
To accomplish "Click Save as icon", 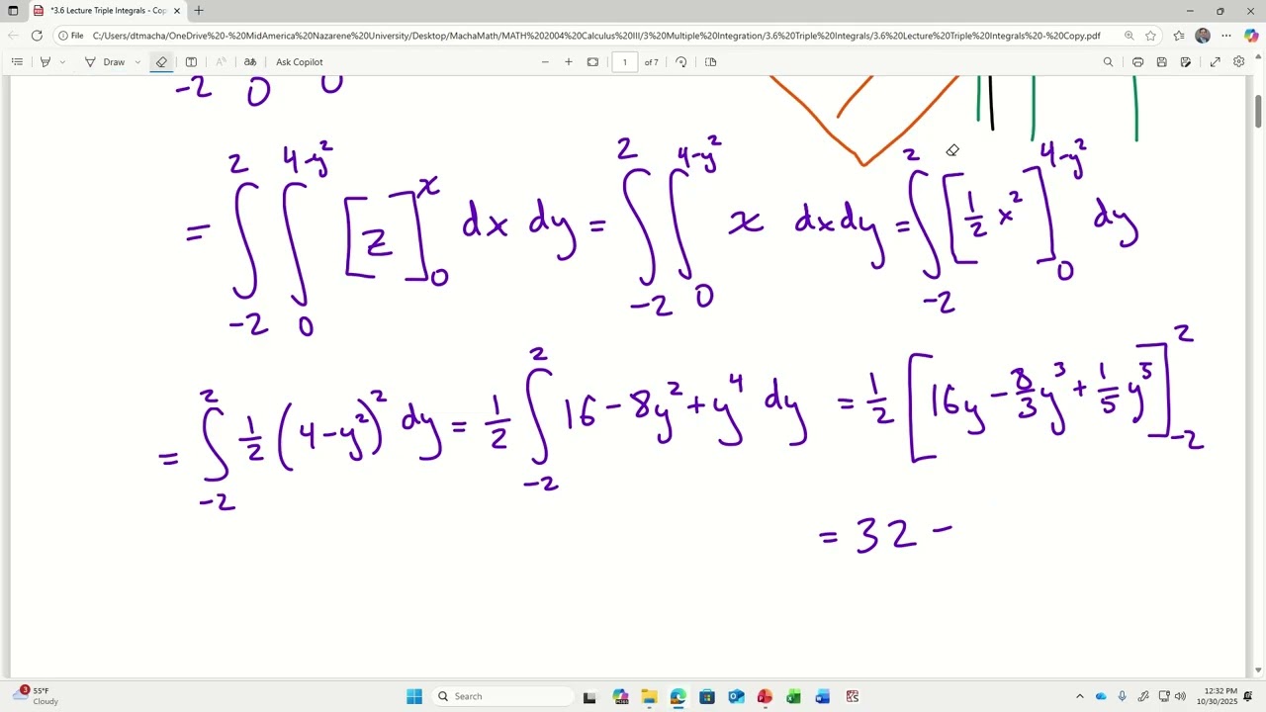I will [1185, 61].
